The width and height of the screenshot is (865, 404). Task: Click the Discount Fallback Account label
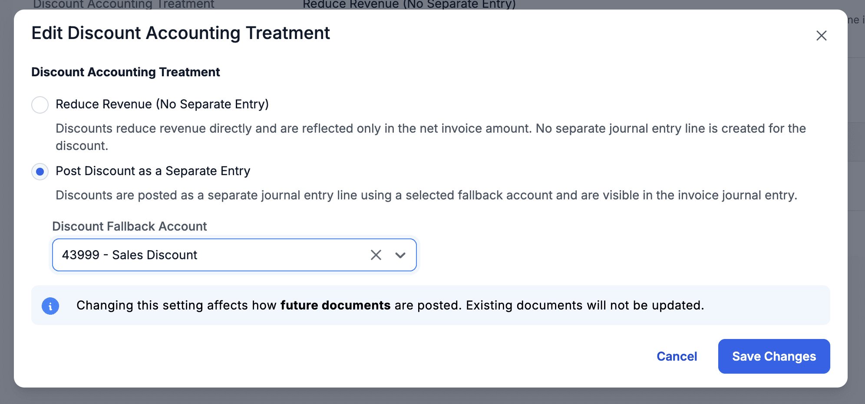(x=129, y=226)
